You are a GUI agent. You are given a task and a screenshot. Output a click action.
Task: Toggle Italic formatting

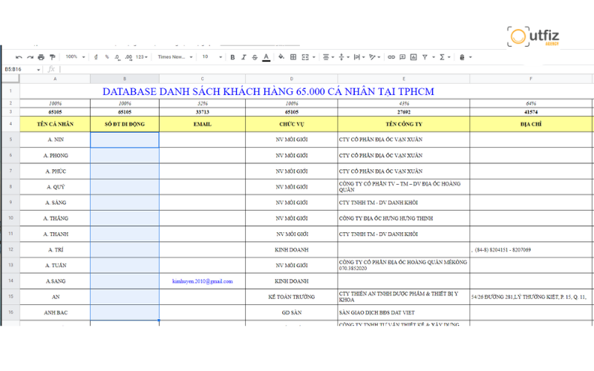coord(244,57)
